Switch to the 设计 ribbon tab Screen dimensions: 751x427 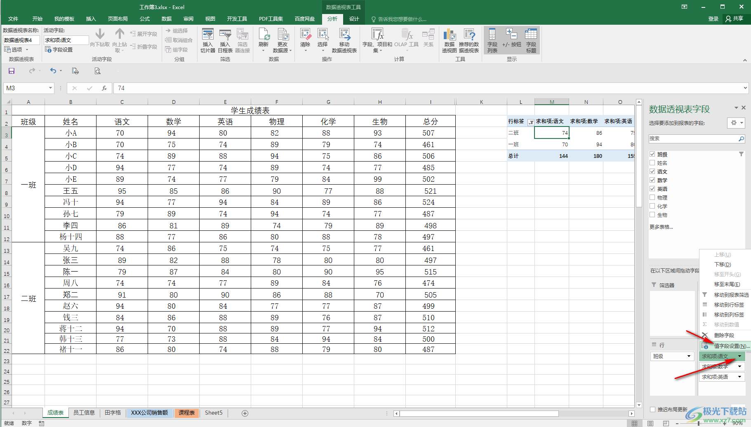[354, 19]
